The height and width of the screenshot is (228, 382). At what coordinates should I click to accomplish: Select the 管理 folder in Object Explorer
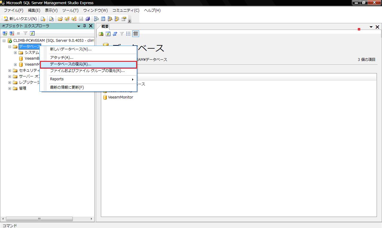tap(23, 88)
